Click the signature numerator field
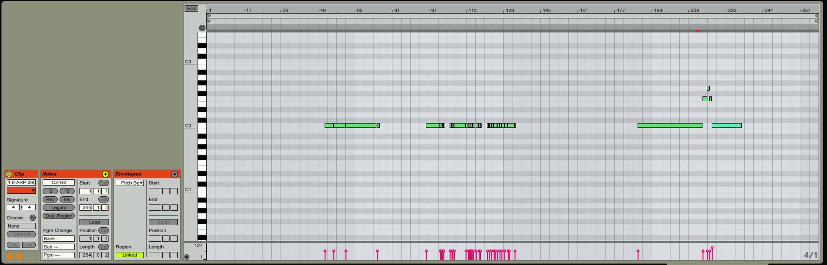 tap(13, 207)
